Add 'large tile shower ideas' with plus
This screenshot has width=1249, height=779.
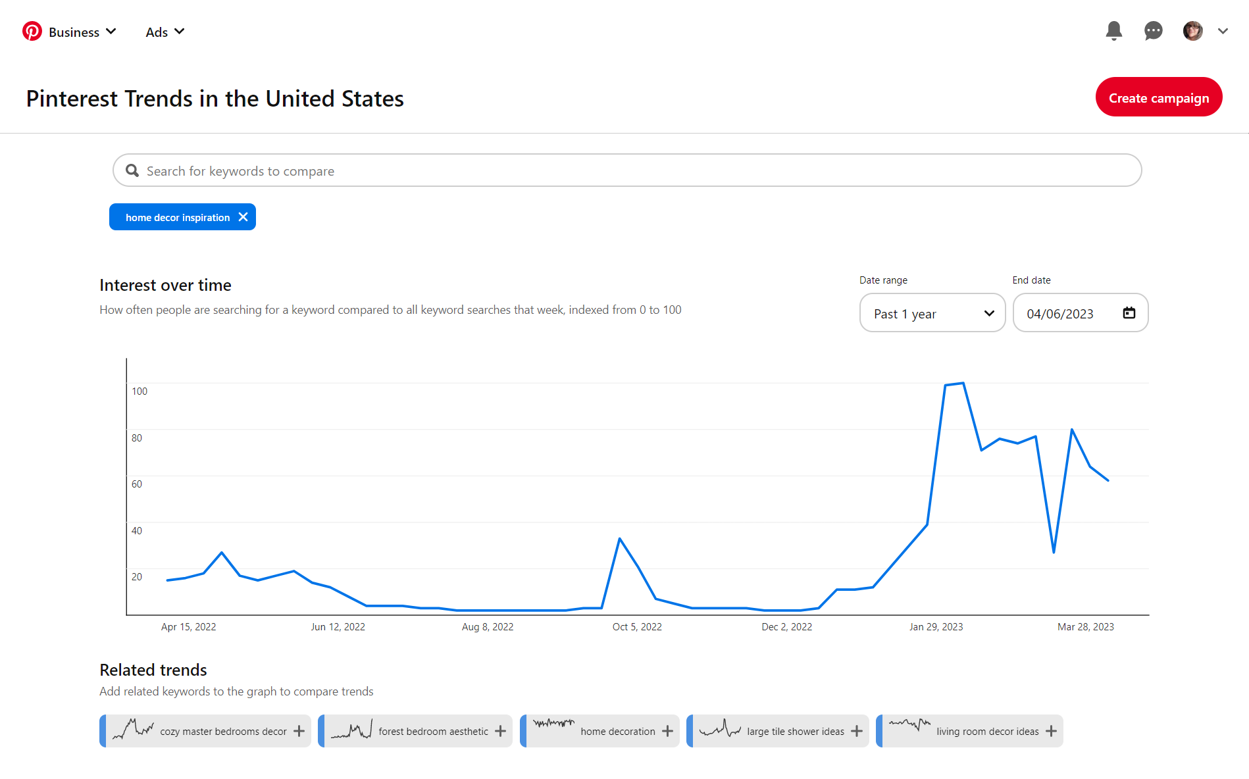pyautogui.click(x=857, y=731)
